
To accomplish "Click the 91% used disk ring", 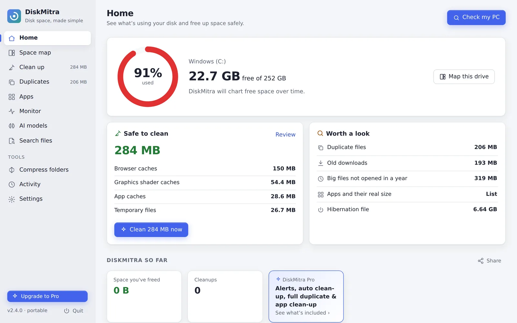I will click(x=148, y=77).
